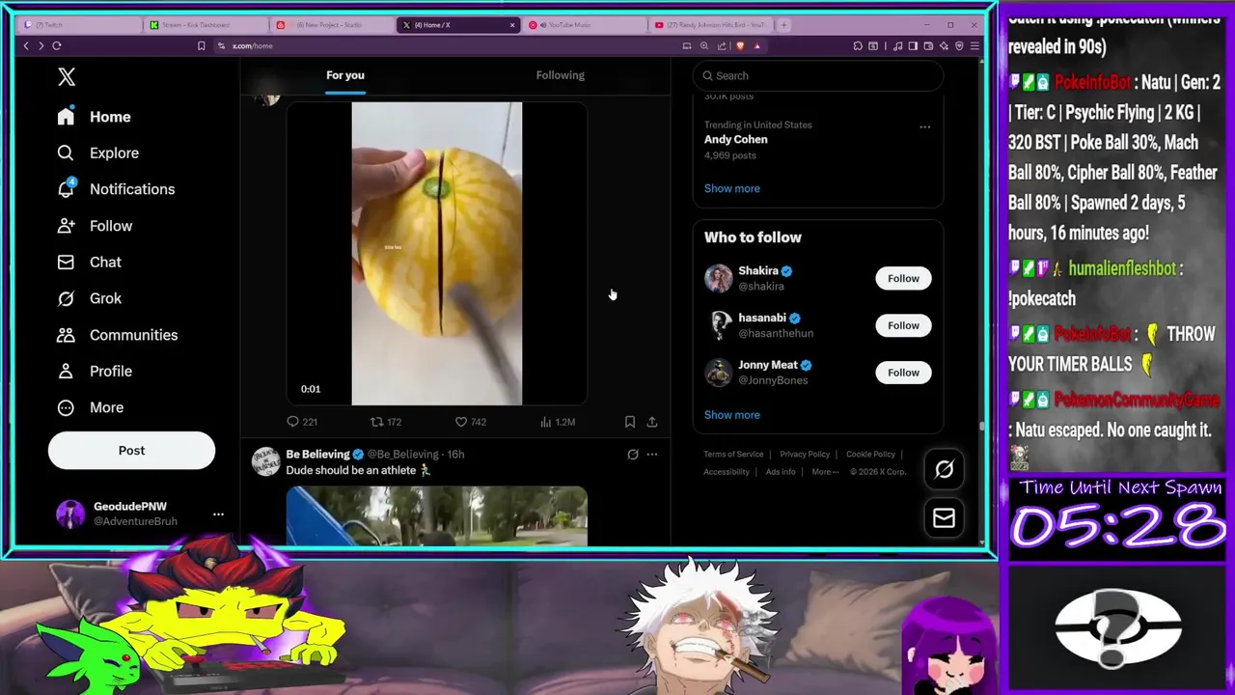Screen dimensions: 1235x695
Task: Go forward in browser history
Action: 41,45
